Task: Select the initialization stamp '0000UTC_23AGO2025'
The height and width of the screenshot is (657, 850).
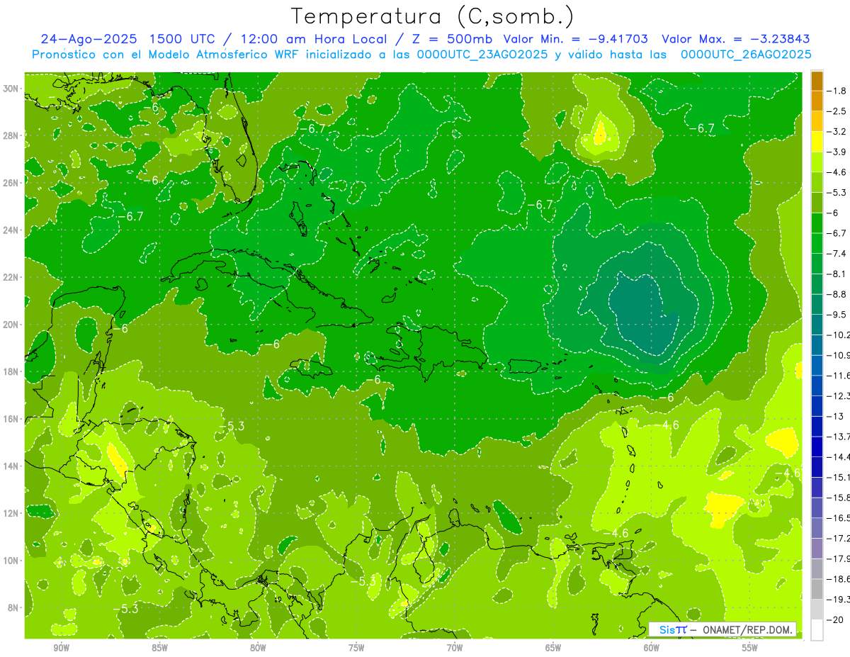Action: click(x=482, y=55)
